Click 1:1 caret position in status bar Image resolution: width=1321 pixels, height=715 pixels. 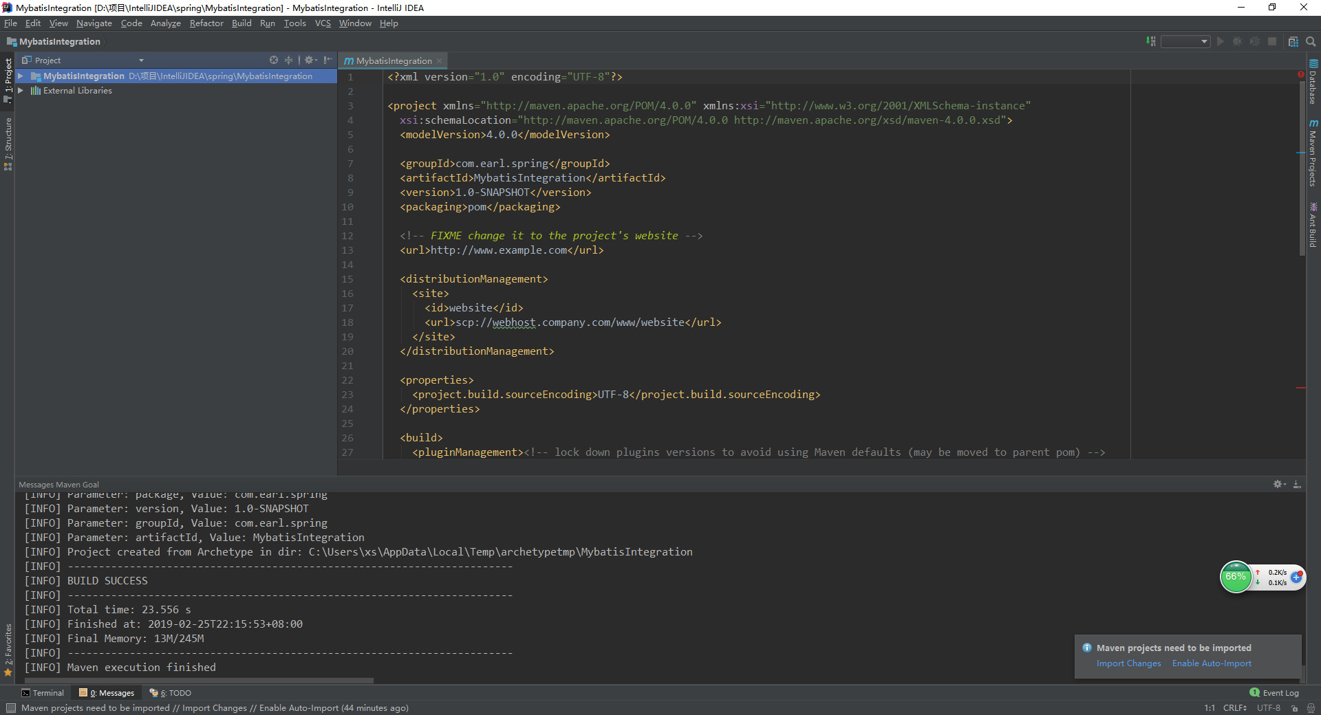pos(1210,707)
